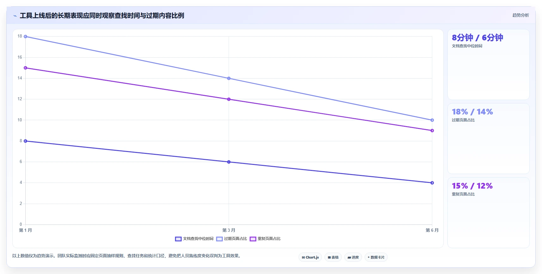
Task: Click 文档查找中位时间 data point at 第3月 (6)
Action: tap(229, 162)
